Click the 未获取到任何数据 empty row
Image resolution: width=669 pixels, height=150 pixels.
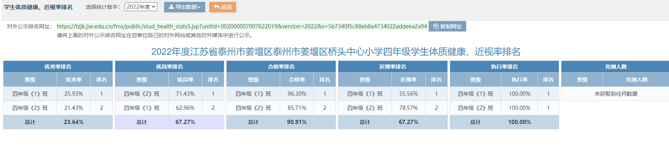pos(615,94)
